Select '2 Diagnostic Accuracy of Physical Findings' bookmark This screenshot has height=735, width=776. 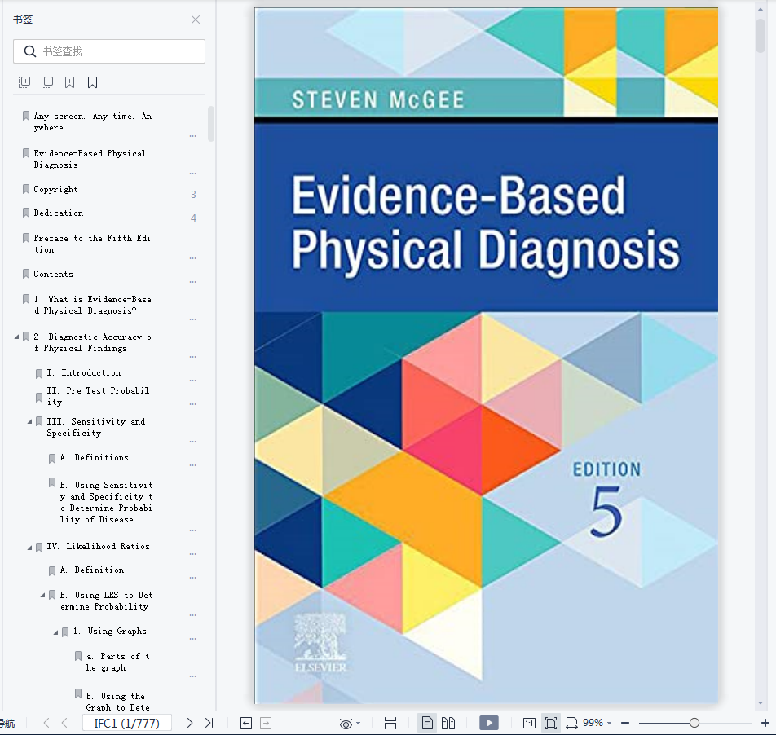[93, 343]
